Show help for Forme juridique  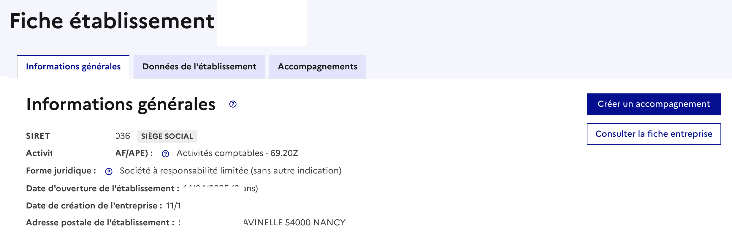tap(109, 171)
